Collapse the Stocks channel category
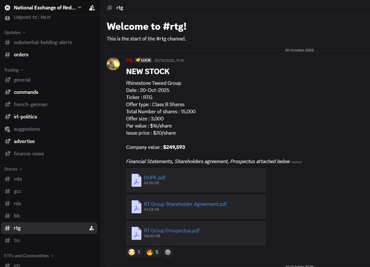Image resolution: width=370 pixels, height=267 pixels. [13, 169]
